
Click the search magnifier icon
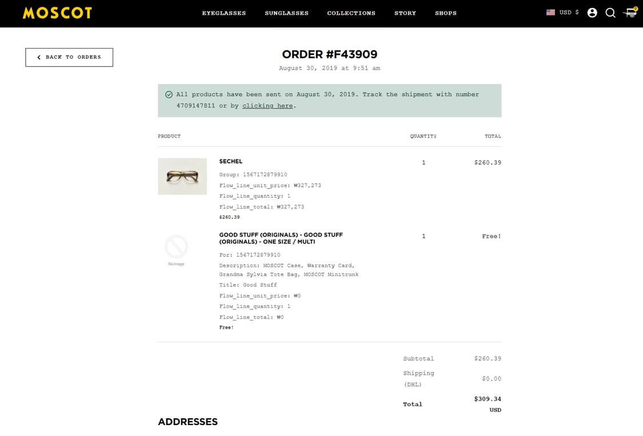point(610,13)
